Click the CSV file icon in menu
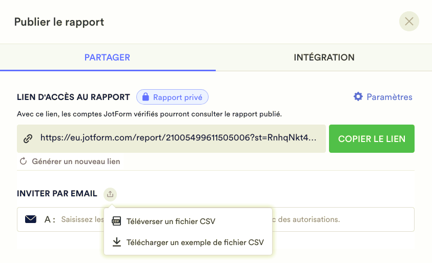Screen dimensions: 432x263 116,221
